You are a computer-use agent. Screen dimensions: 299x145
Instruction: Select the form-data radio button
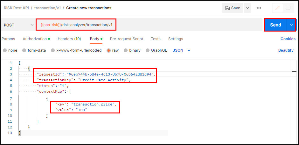24,50
